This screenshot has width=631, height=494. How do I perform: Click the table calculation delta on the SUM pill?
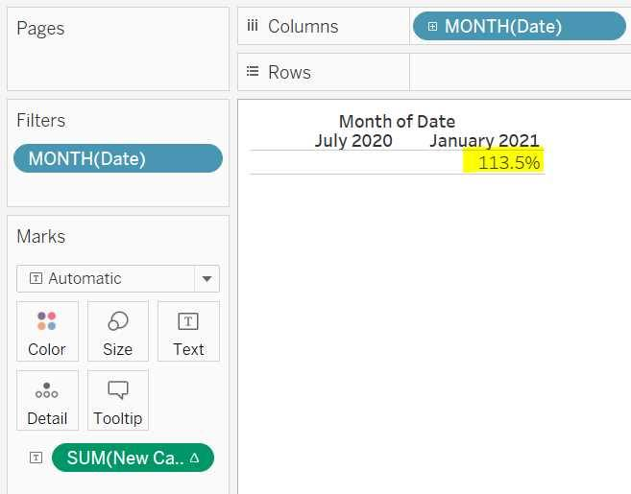[x=195, y=458]
